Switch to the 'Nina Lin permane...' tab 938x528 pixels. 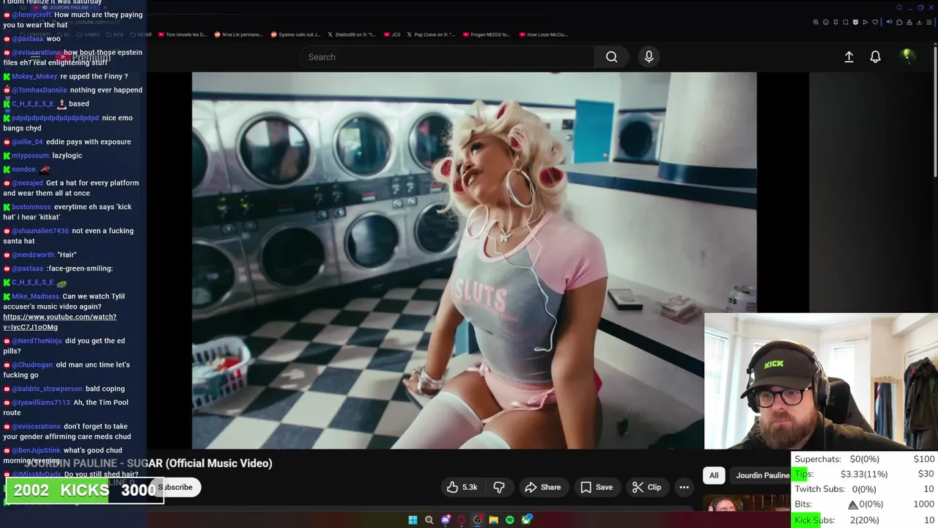[239, 34]
